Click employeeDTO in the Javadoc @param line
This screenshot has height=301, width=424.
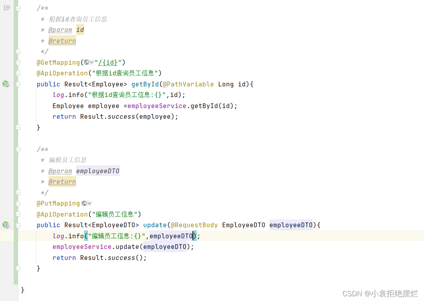coord(97,171)
